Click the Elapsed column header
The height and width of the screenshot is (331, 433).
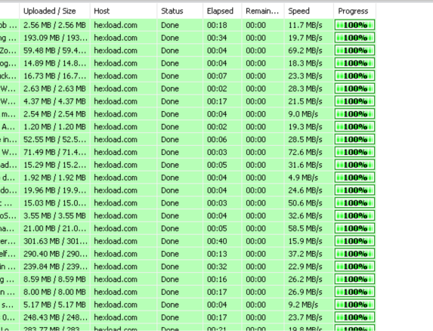[222, 11]
